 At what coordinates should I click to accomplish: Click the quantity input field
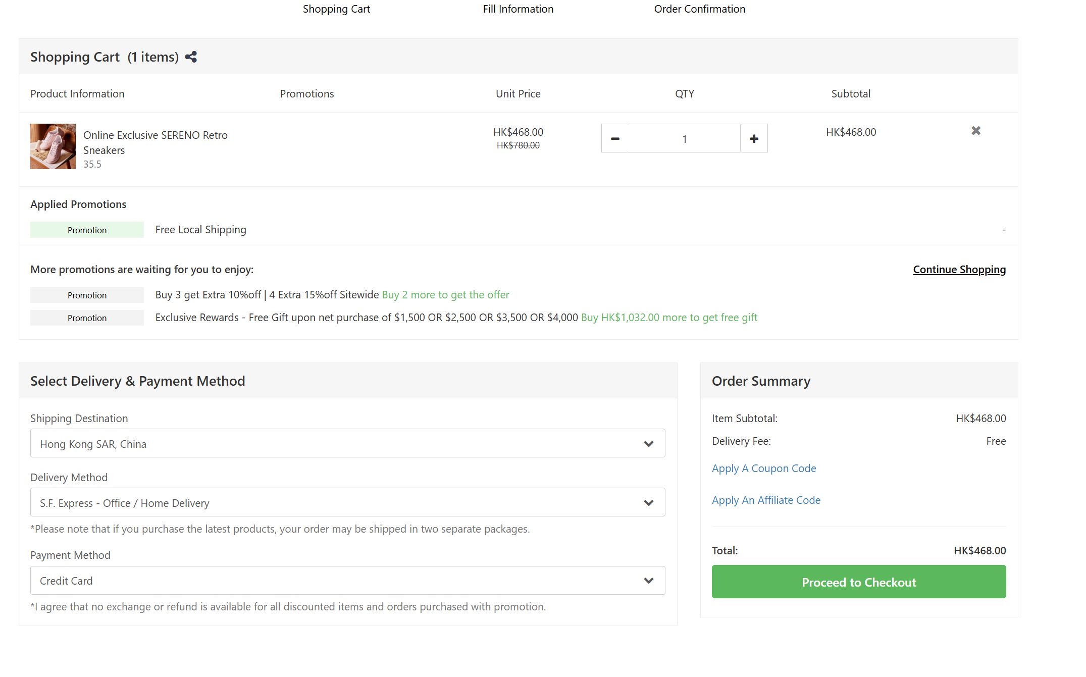[684, 139]
